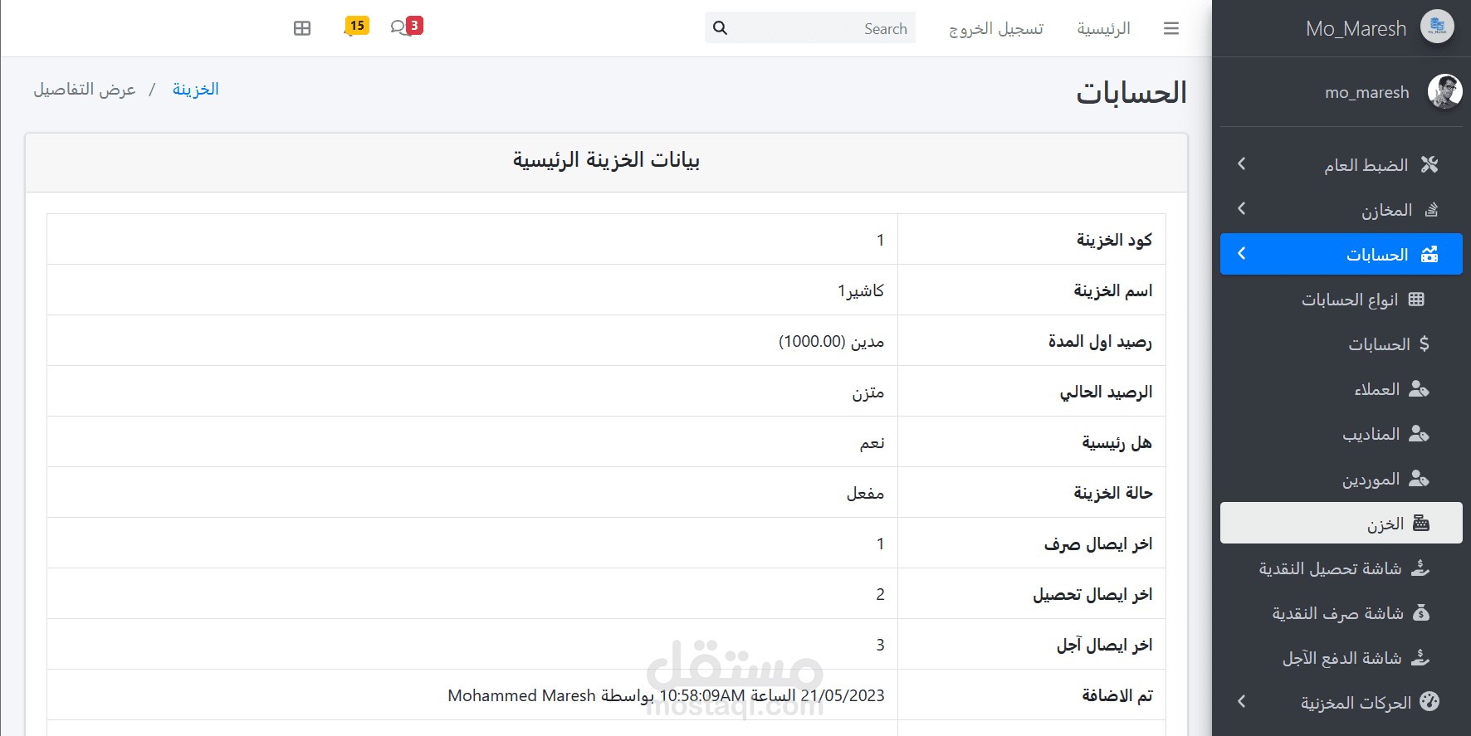1471x736 pixels.
Task: Collapse the active الحسابات menu chevron
Action: pos(1242,254)
